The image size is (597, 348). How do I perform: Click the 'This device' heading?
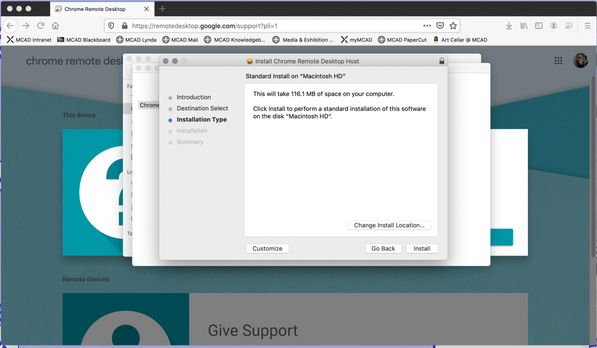coord(79,115)
